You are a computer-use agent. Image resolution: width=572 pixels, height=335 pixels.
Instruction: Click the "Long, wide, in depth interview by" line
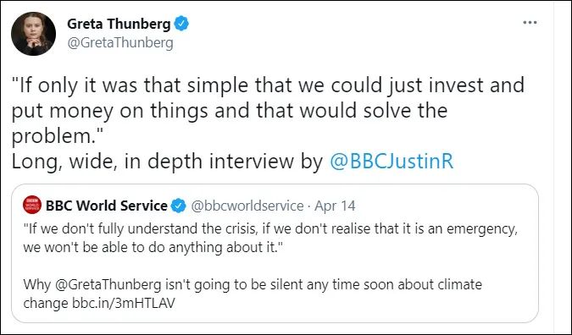(167, 162)
